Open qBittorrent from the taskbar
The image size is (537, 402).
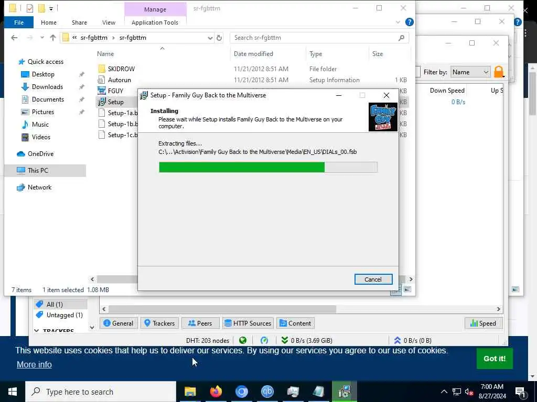coord(267,392)
